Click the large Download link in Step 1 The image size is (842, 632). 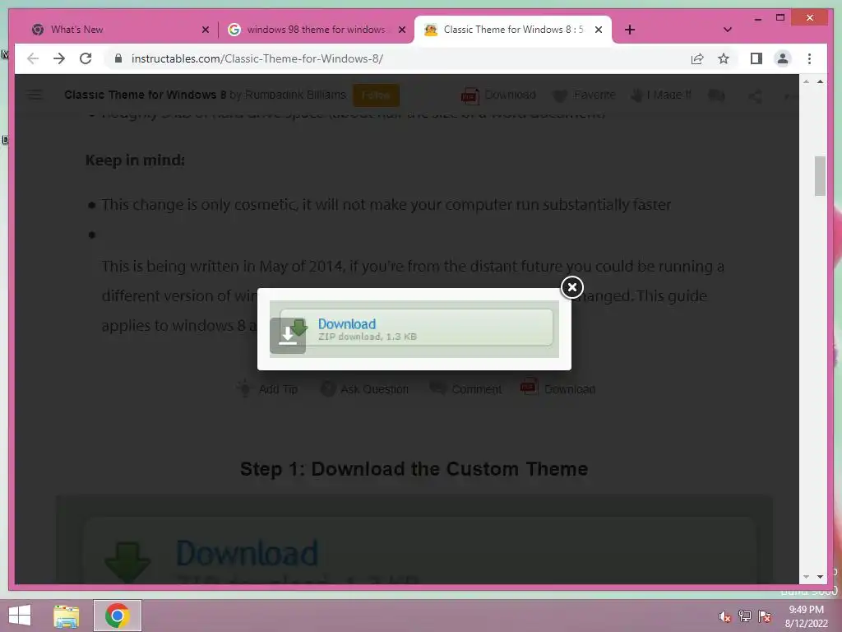[247, 553]
